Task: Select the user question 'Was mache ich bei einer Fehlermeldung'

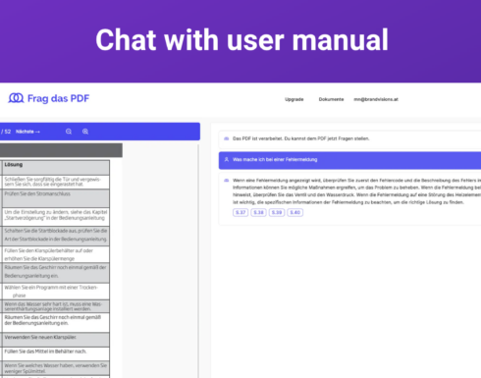Action: point(349,160)
